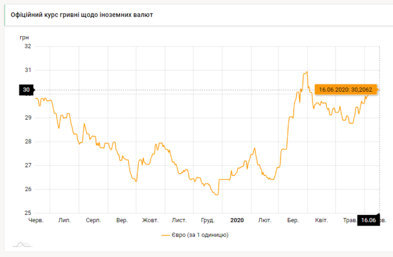
Task: Select the Жовт. month label
Action: click(x=150, y=220)
